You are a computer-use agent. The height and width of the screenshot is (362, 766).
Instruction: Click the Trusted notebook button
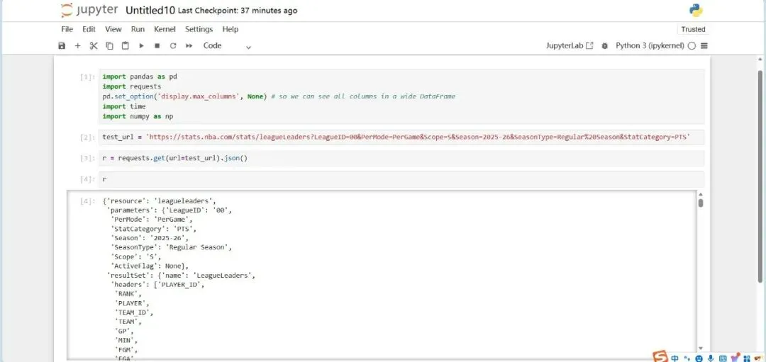click(693, 29)
